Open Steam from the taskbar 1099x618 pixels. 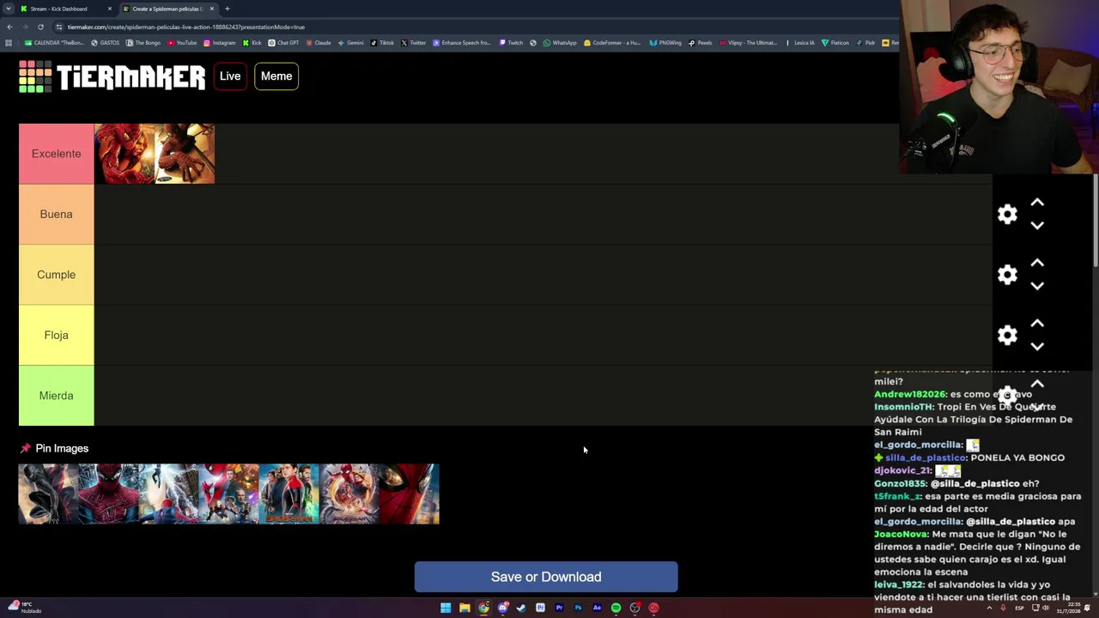[521, 608]
